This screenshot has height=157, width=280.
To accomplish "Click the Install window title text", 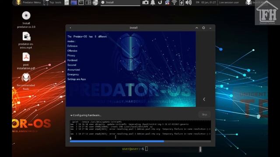I will point(133,28).
